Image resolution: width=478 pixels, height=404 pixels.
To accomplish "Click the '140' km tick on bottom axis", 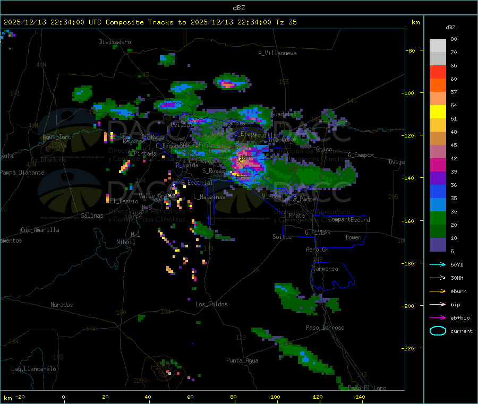I will click(x=360, y=397).
